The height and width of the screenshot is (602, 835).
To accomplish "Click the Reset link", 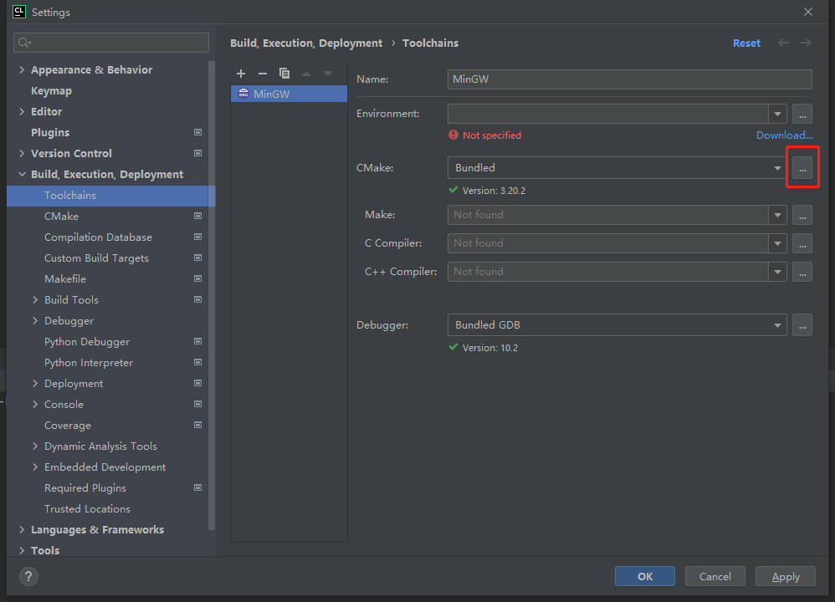I will pyautogui.click(x=746, y=43).
